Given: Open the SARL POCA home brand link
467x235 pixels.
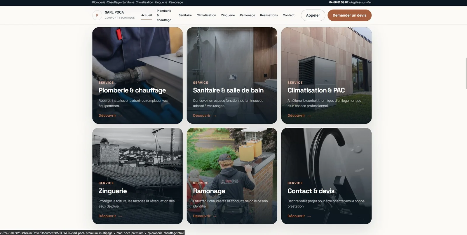Looking at the screenshot, I should point(114,15).
